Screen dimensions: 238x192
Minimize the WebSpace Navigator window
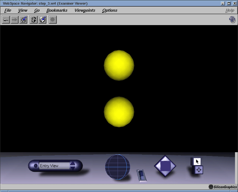[x=223, y=3]
